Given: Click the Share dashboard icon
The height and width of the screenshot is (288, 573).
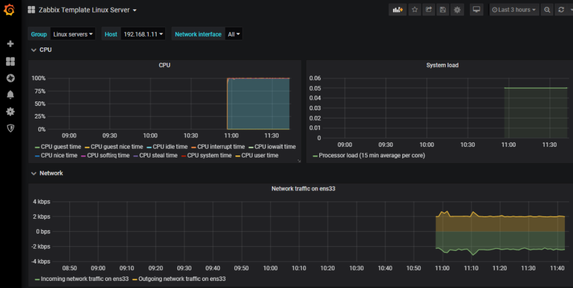Looking at the screenshot, I should tap(428, 10).
